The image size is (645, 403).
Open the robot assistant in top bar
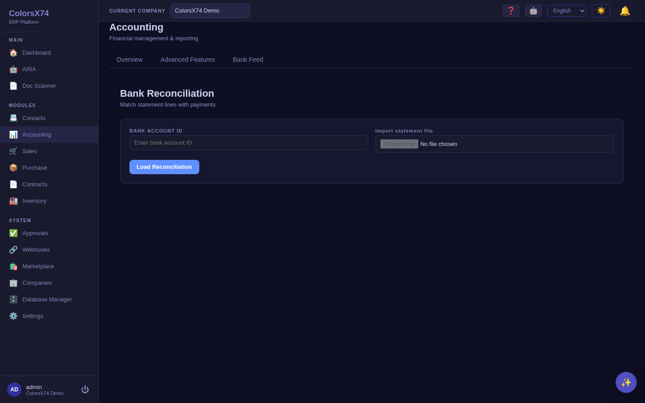(533, 11)
